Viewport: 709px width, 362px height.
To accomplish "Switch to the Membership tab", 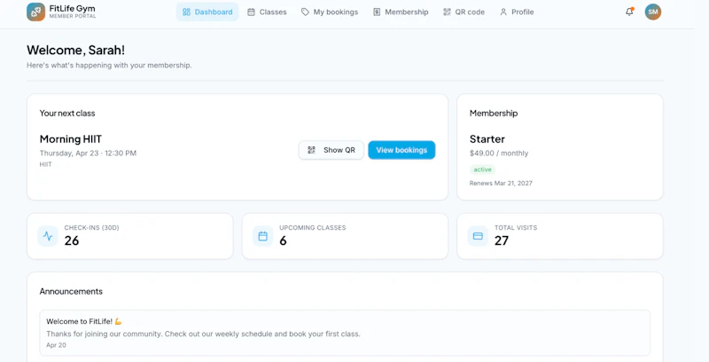I will [401, 12].
